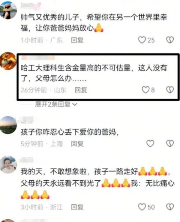This screenshot has height=222, width=180.
Task: Open the woman portrait avatar profile
Action: pyautogui.click(x=8, y=165)
